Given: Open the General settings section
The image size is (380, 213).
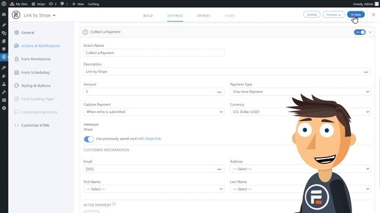Looking at the screenshot, I should 24,33.
